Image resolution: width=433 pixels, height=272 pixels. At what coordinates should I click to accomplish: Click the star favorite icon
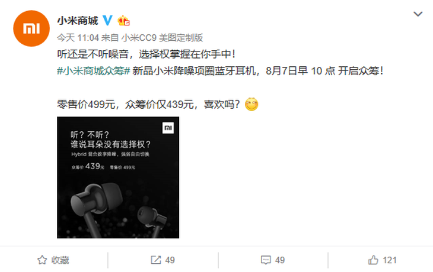coord(42,260)
